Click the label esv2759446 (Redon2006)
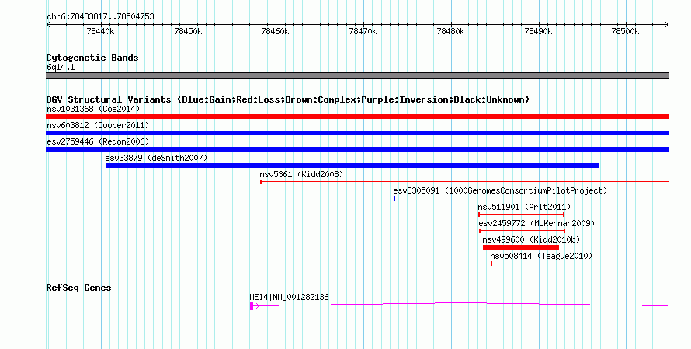 98,141
